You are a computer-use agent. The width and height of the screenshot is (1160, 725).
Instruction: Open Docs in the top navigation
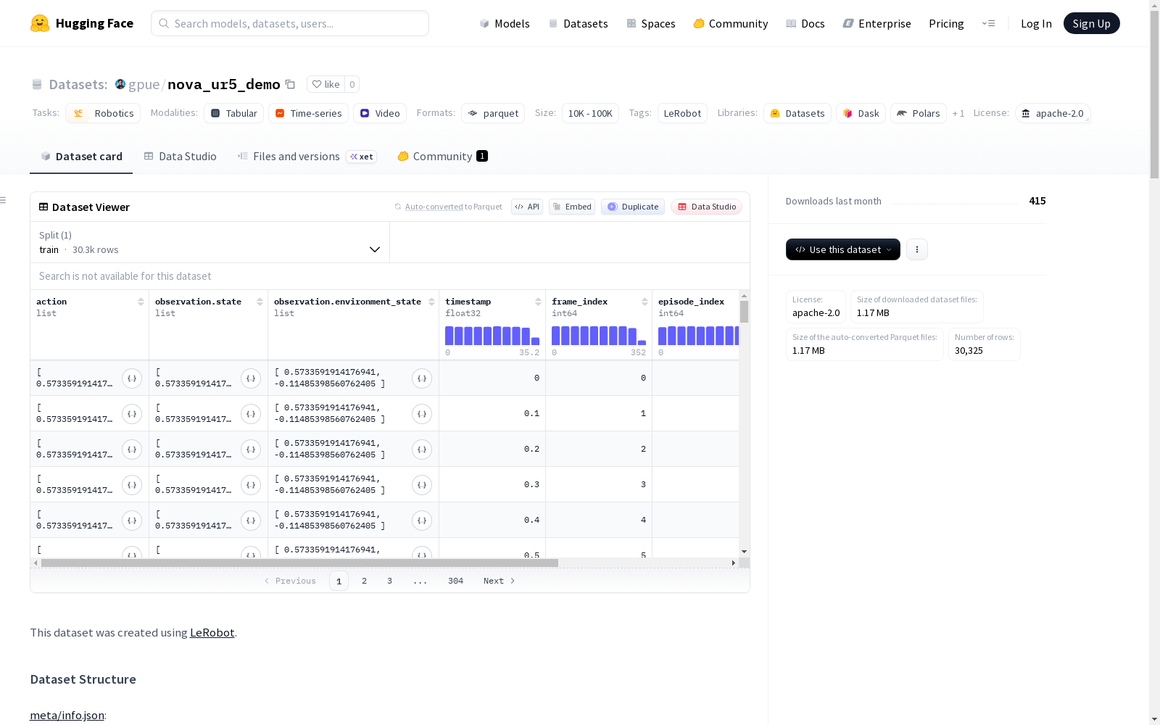point(805,23)
